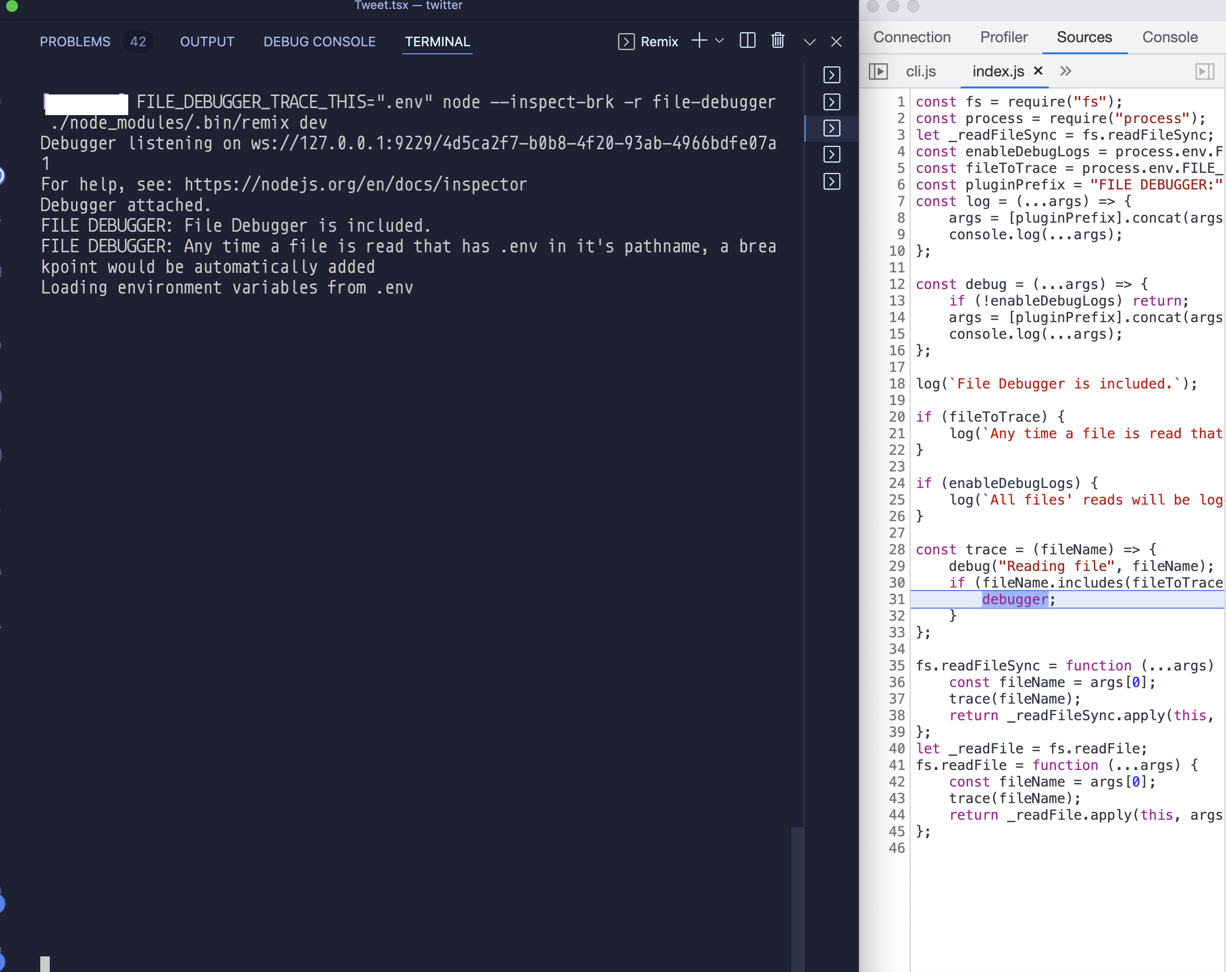Select the fourth terminal instance icon
This screenshot has height=972, width=1226.
click(x=831, y=155)
